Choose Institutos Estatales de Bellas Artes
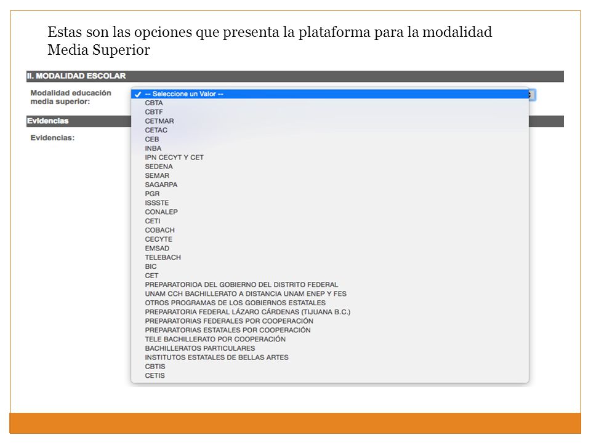The width and height of the screenshot is (591, 443). coord(330,357)
